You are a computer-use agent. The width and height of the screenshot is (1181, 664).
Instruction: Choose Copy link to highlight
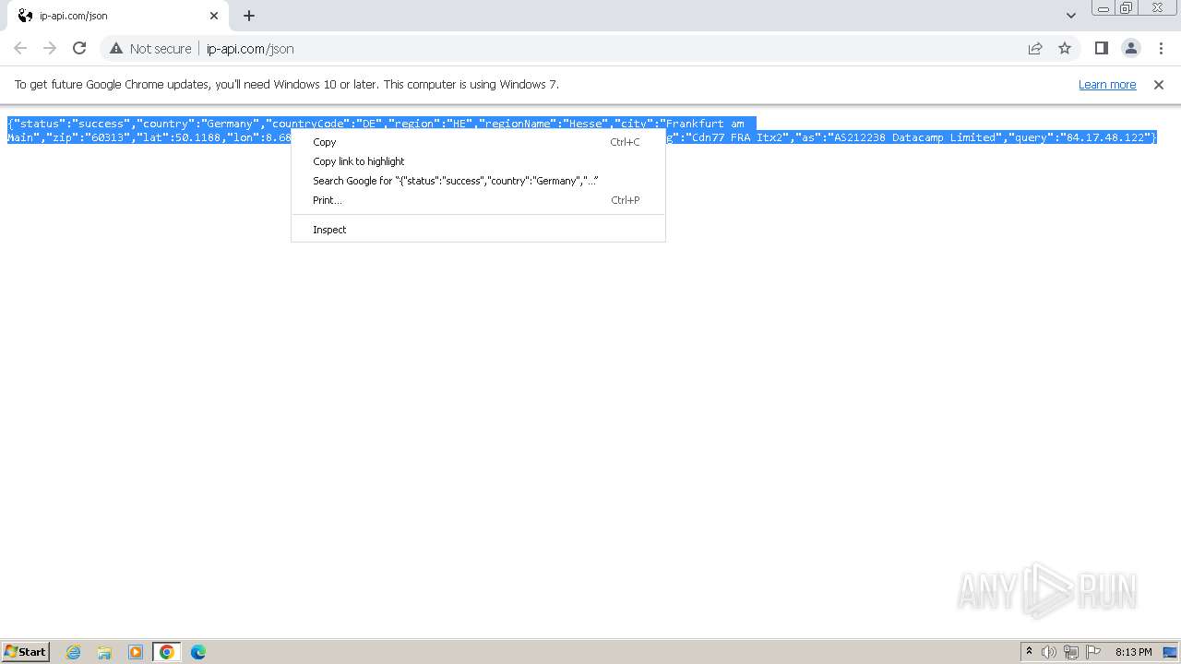(x=478, y=161)
